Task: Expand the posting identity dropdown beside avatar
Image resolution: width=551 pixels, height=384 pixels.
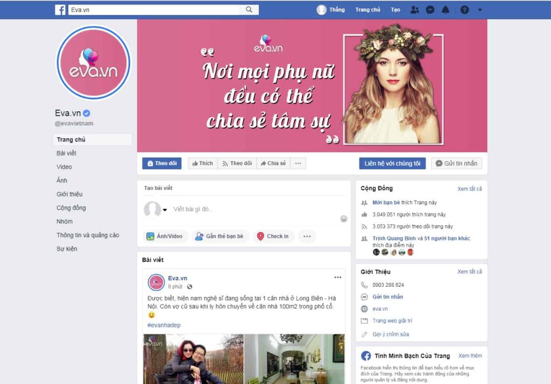Action: (x=165, y=210)
